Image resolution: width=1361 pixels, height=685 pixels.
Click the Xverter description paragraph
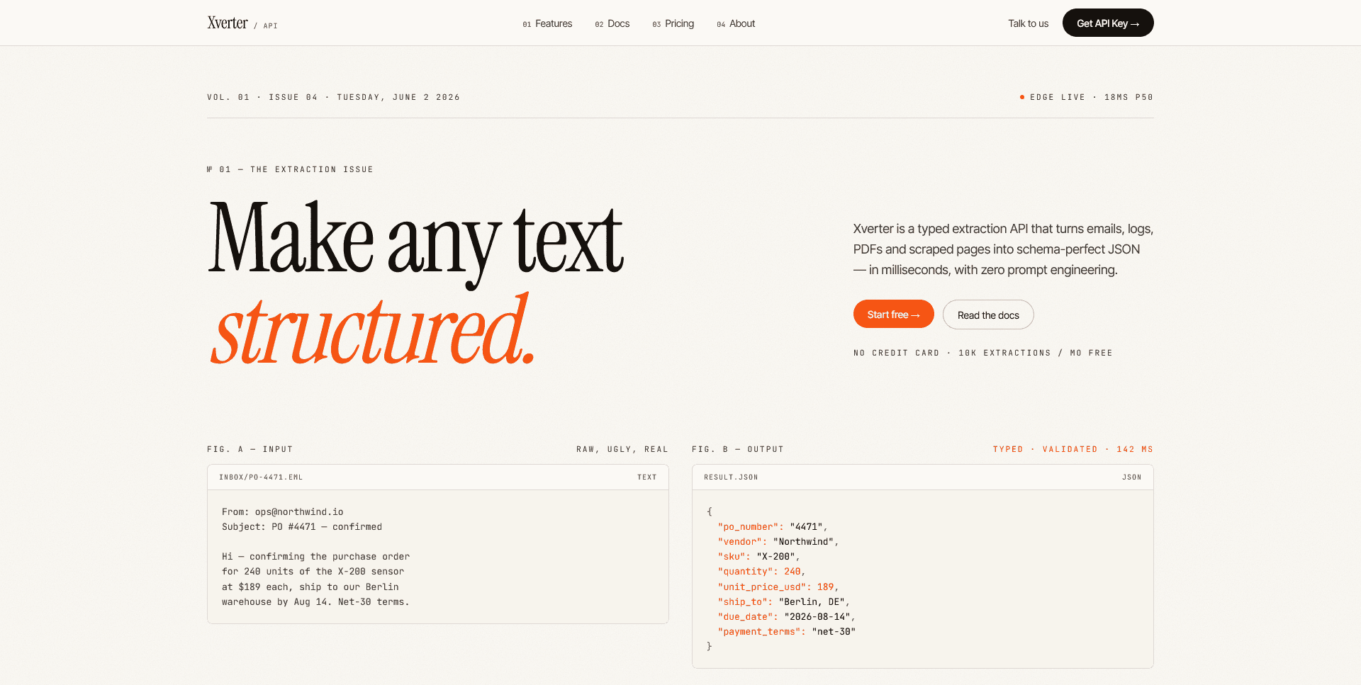[1003, 249]
